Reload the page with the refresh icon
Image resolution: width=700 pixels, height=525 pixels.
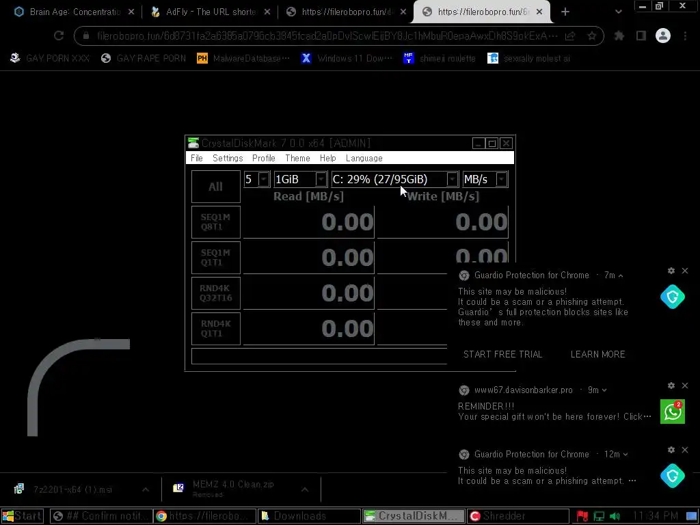[59, 36]
